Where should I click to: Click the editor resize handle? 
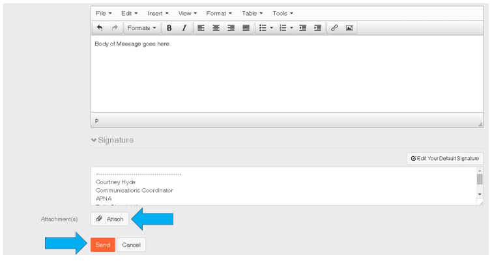click(480, 124)
